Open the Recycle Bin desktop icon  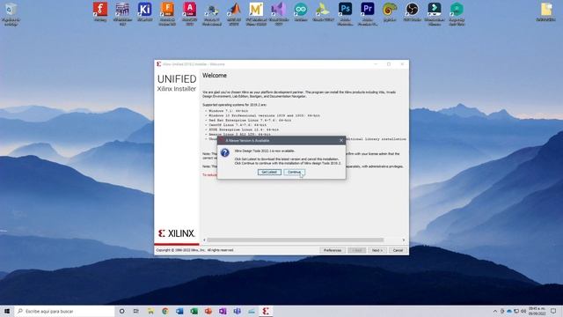click(x=11, y=14)
